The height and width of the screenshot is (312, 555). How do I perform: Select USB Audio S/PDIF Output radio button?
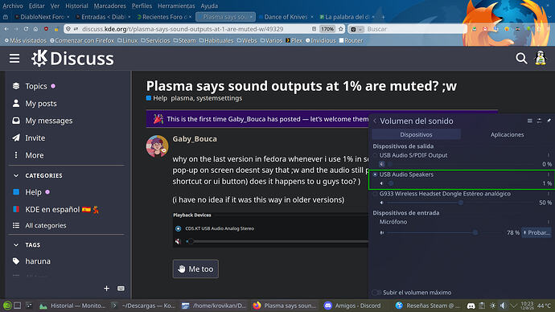click(x=375, y=155)
